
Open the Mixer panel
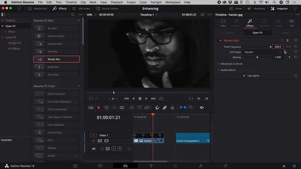tap(236, 8)
